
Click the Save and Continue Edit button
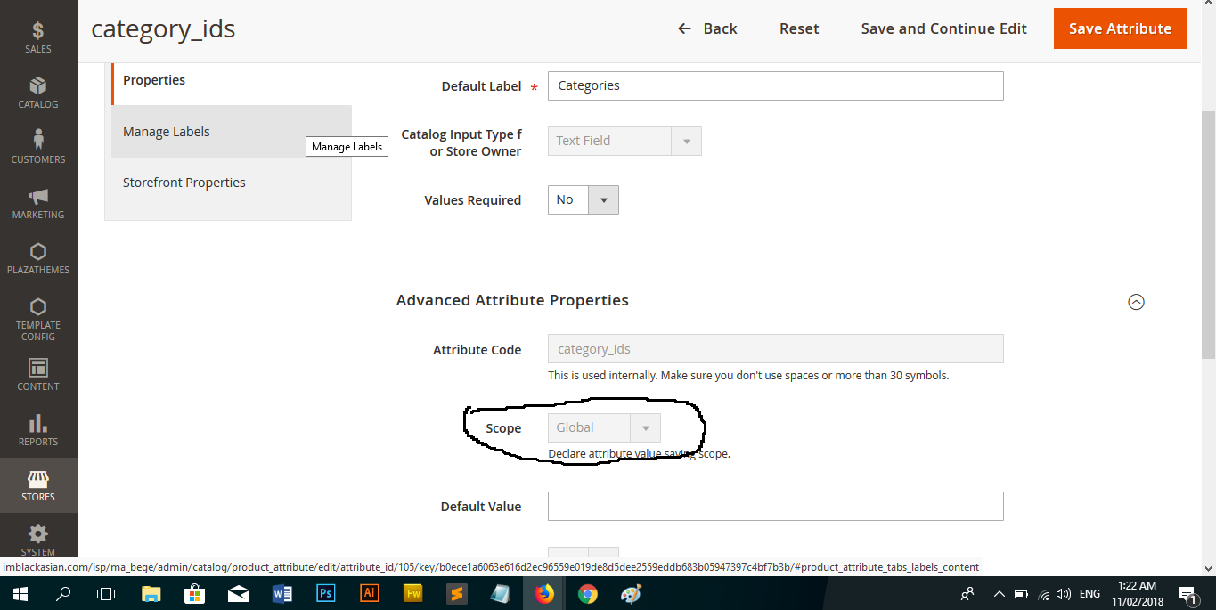(943, 28)
